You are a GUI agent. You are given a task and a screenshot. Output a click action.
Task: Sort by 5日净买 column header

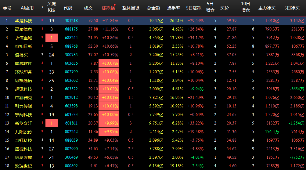click(x=292, y=8)
